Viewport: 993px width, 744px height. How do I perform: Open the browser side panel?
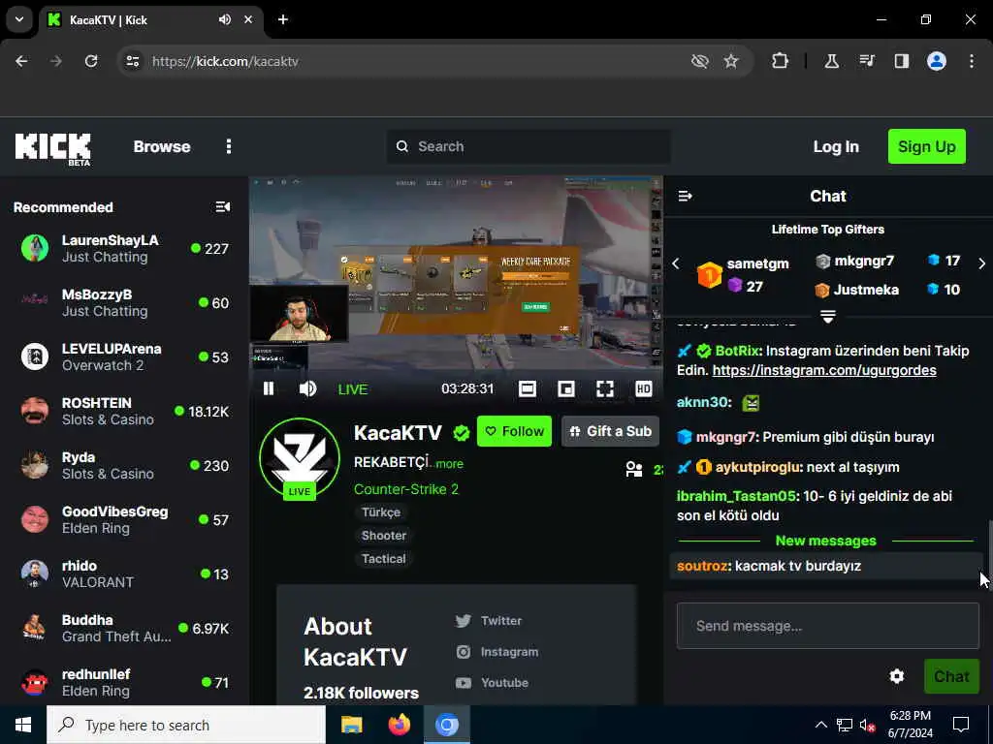tap(901, 61)
